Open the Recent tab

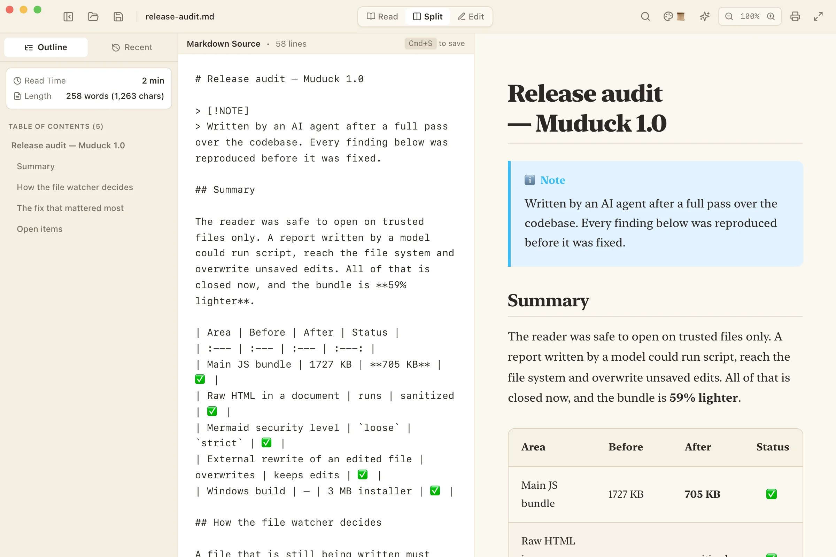coord(132,47)
